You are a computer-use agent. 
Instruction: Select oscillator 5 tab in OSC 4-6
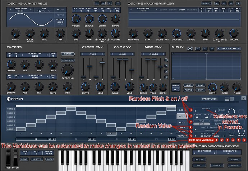[224, 3]
